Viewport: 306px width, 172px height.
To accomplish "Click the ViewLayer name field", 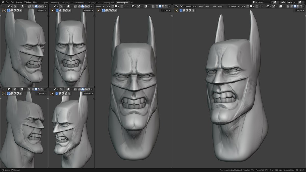I will coord(292,2).
